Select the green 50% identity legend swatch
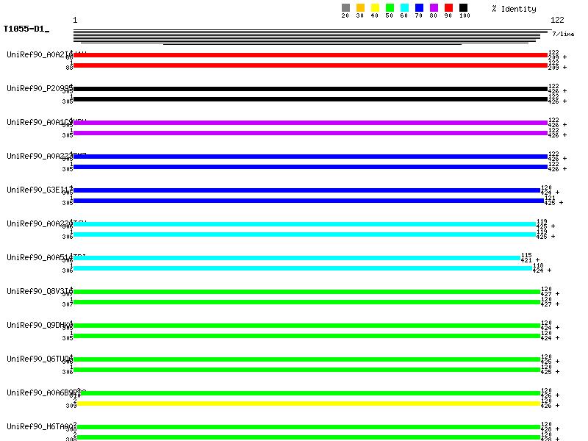Image resolution: width=588 pixels, height=441 pixels. pos(390,8)
